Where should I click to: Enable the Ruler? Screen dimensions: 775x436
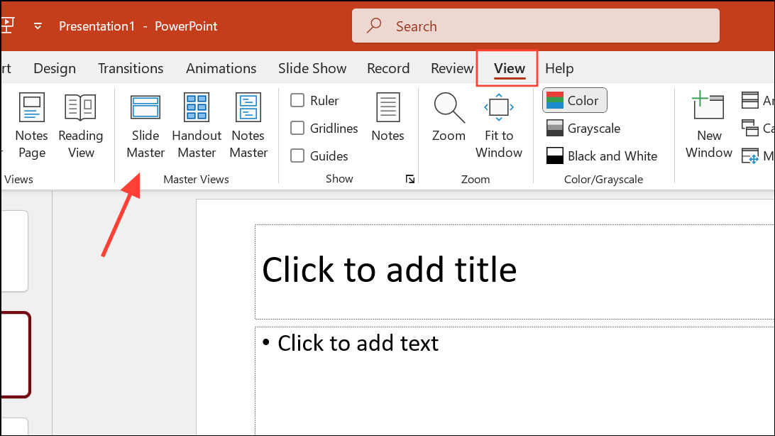click(297, 100)
